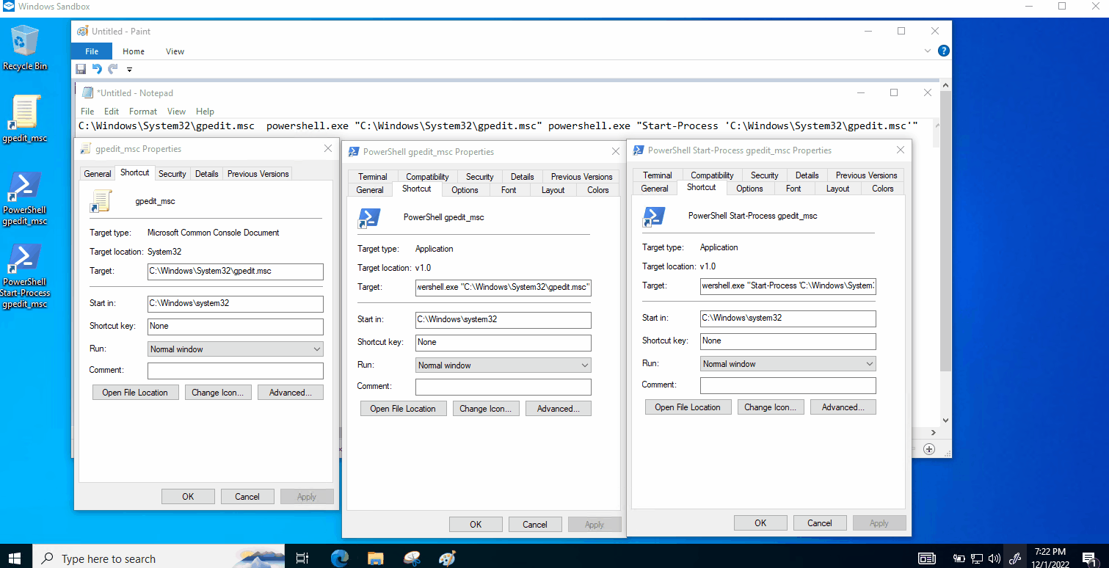Launch Microsoft Edge from the taskbar
The width and height of the screenshot is (1109, 568).
click(339, 558)
